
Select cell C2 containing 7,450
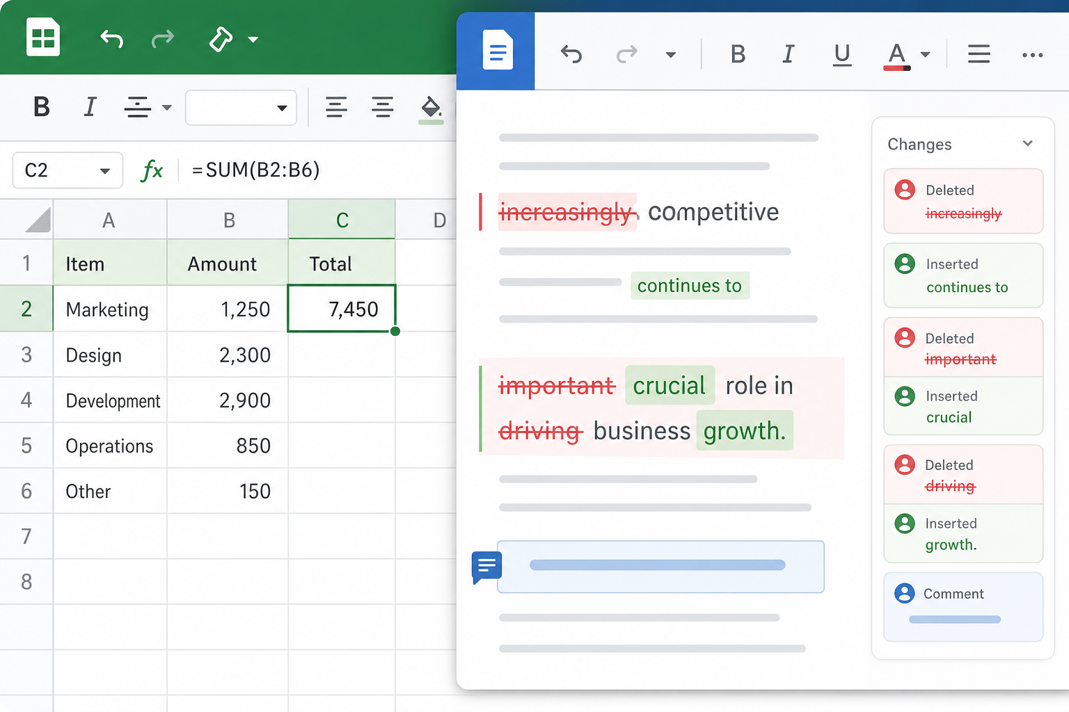tap(342, 309)
